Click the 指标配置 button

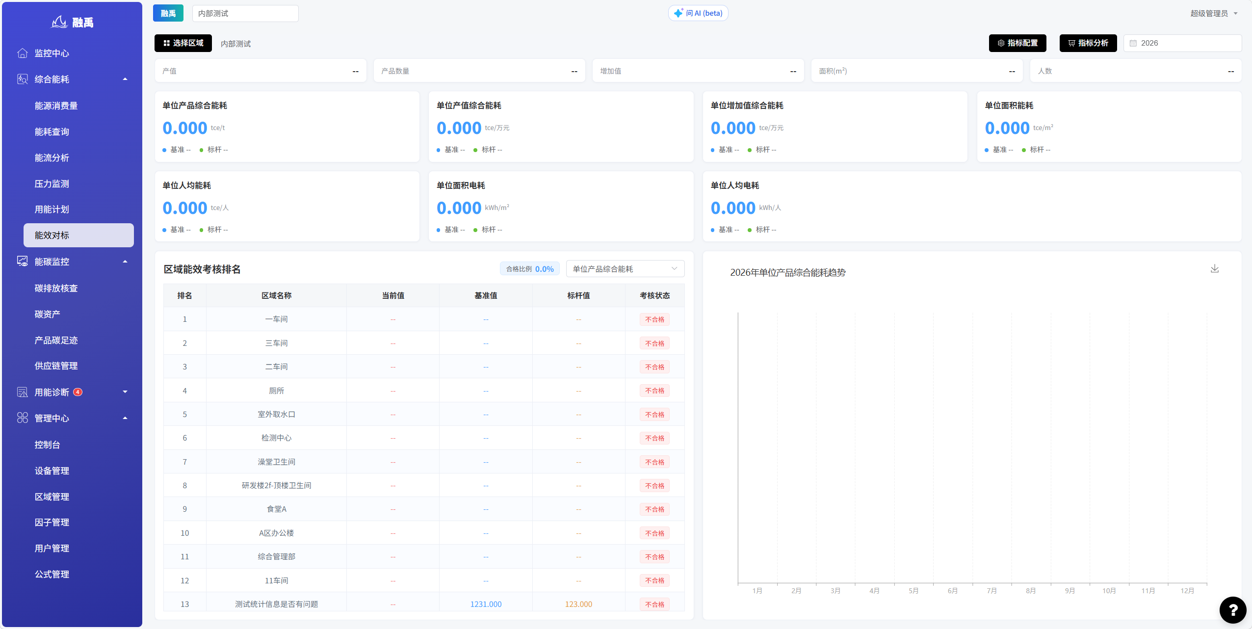coord(1017,43)
